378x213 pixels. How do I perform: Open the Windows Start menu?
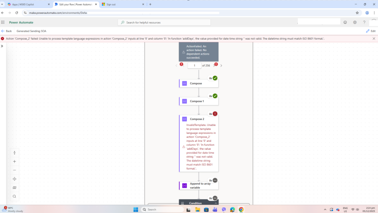136,209
